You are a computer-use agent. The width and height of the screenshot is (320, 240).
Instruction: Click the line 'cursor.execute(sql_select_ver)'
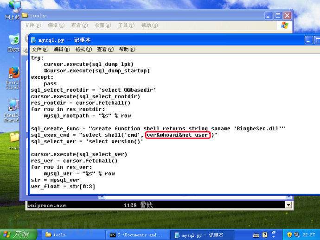(x=79, y=154)
